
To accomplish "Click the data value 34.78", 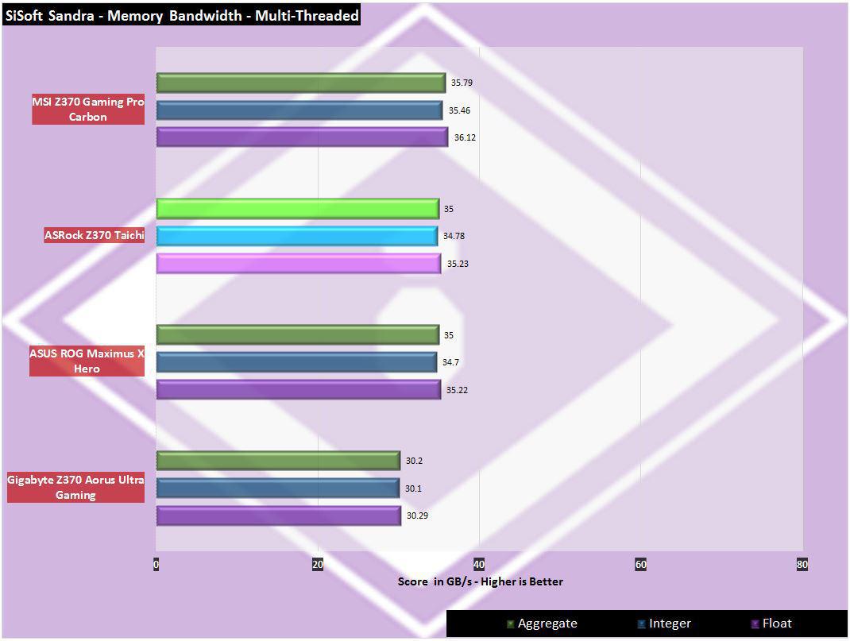I will pos(454,236).
